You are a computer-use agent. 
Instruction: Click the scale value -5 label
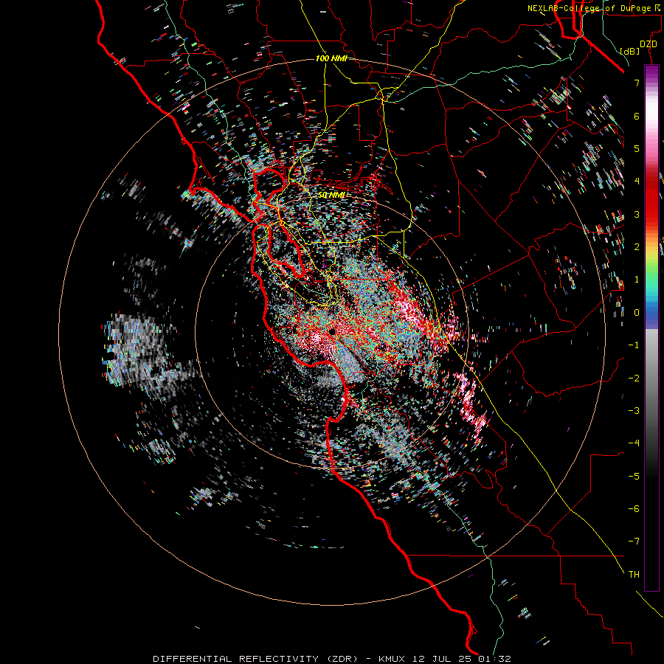coord(634,477)
